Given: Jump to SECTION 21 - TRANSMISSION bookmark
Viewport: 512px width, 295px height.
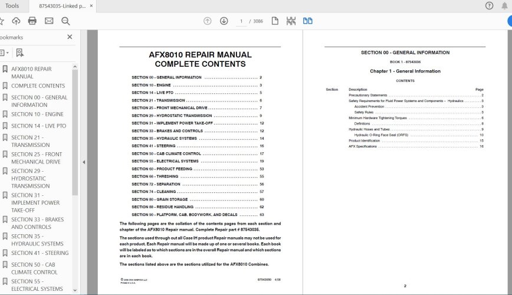Looking at the screenshot, I should click(x=30, y=141).
